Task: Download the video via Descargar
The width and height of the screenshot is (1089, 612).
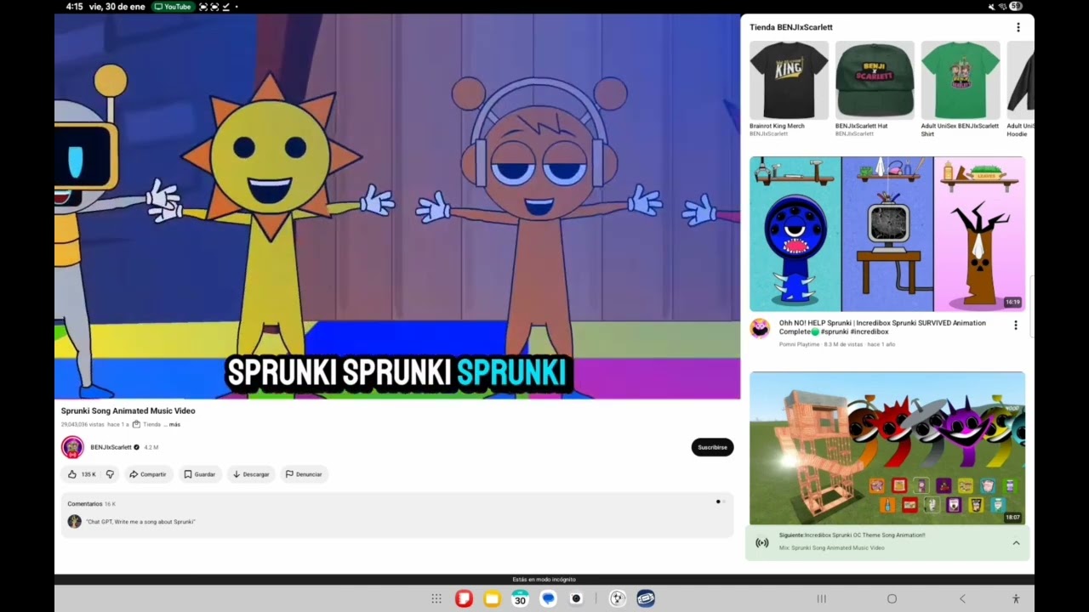Action: click(251, 474)
